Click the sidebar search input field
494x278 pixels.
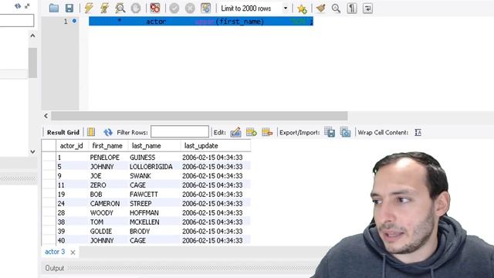tap(17, 21)
